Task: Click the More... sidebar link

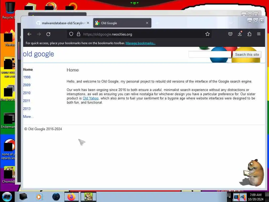Action: [28, 117]
